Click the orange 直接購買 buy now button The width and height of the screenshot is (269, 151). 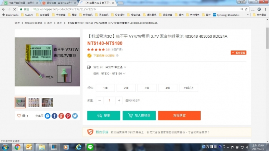pos(179,115)
